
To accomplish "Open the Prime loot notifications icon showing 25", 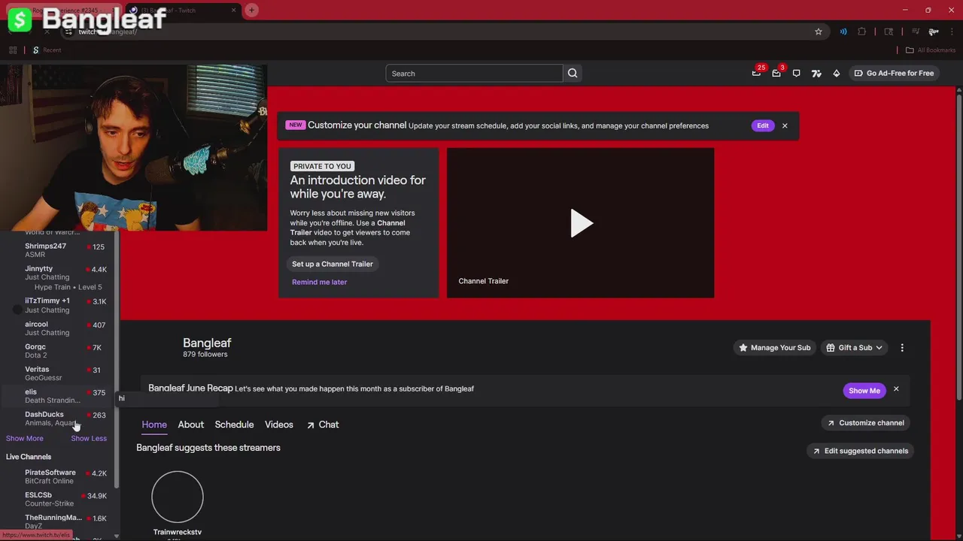I will (756, 73).
